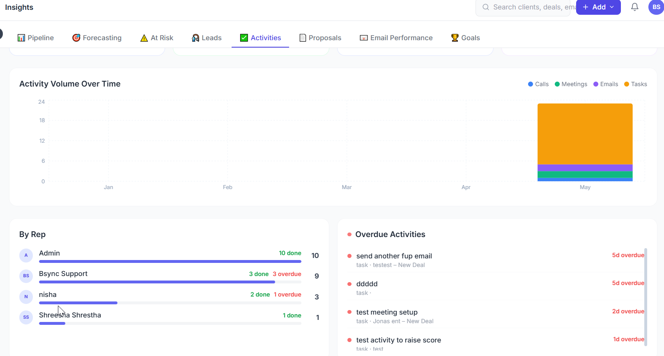Viewport: 664px width, 356px height.
Task: Click the Bsync Support BS avatar
Action: tap(26, 276)
